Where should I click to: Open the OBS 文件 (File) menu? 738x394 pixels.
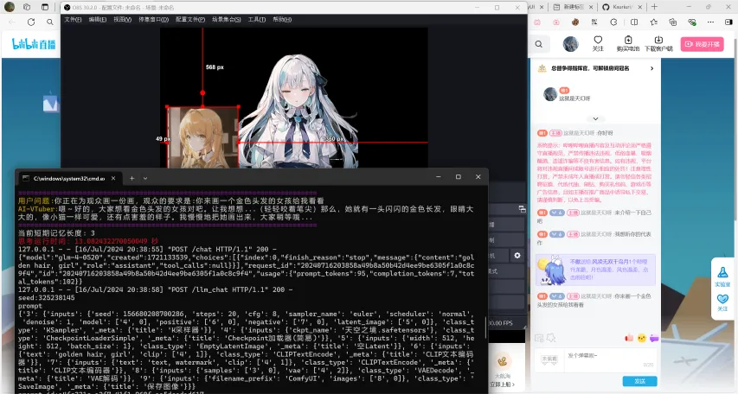click(72, 18)
